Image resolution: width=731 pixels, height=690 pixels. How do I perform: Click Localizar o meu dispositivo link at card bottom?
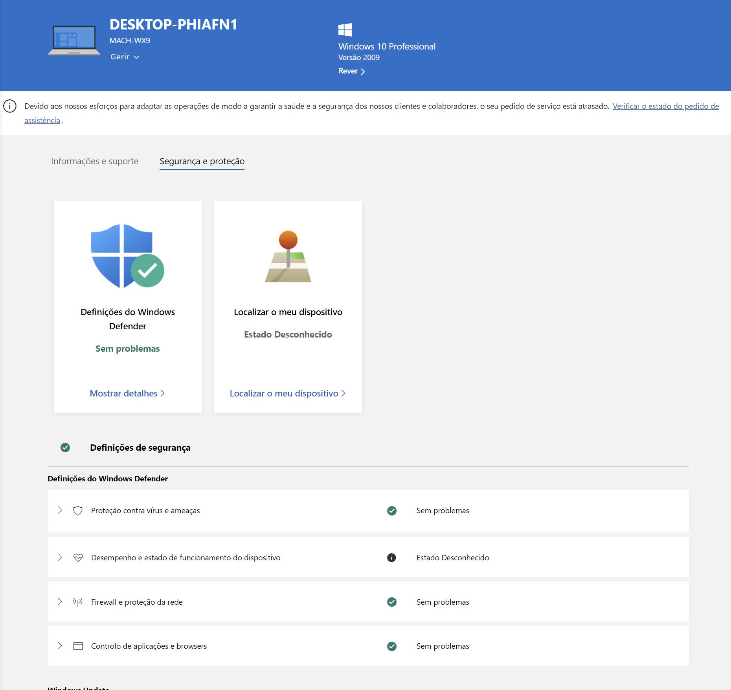pyautogui.click(x=288, y=393)
